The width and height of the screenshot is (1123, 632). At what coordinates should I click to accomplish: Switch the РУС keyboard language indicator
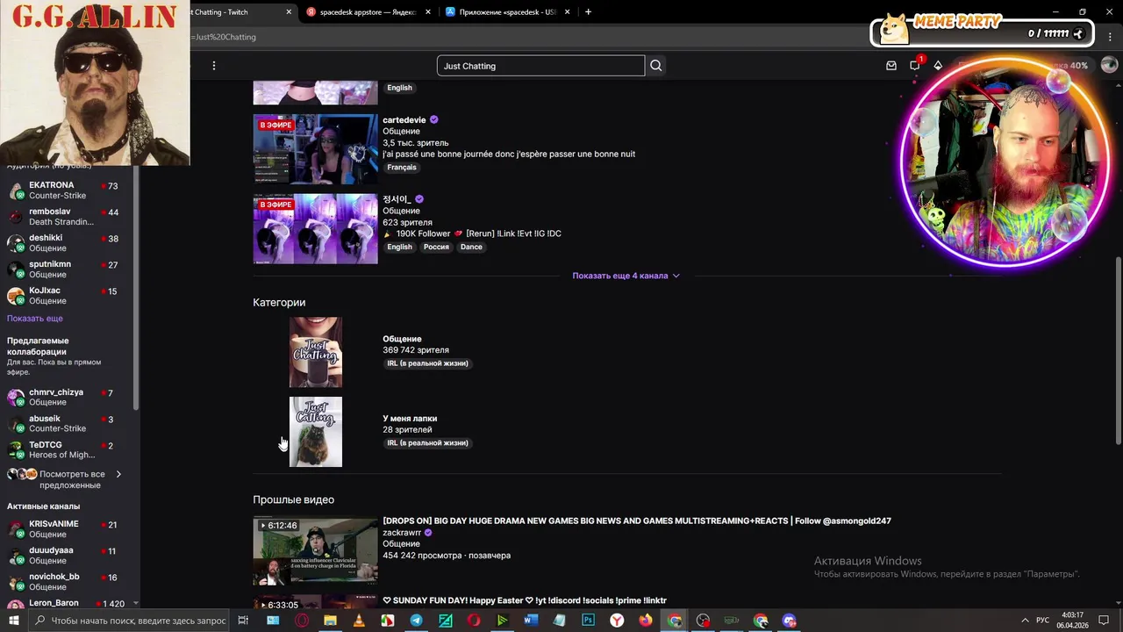(x=1043, y=621)
